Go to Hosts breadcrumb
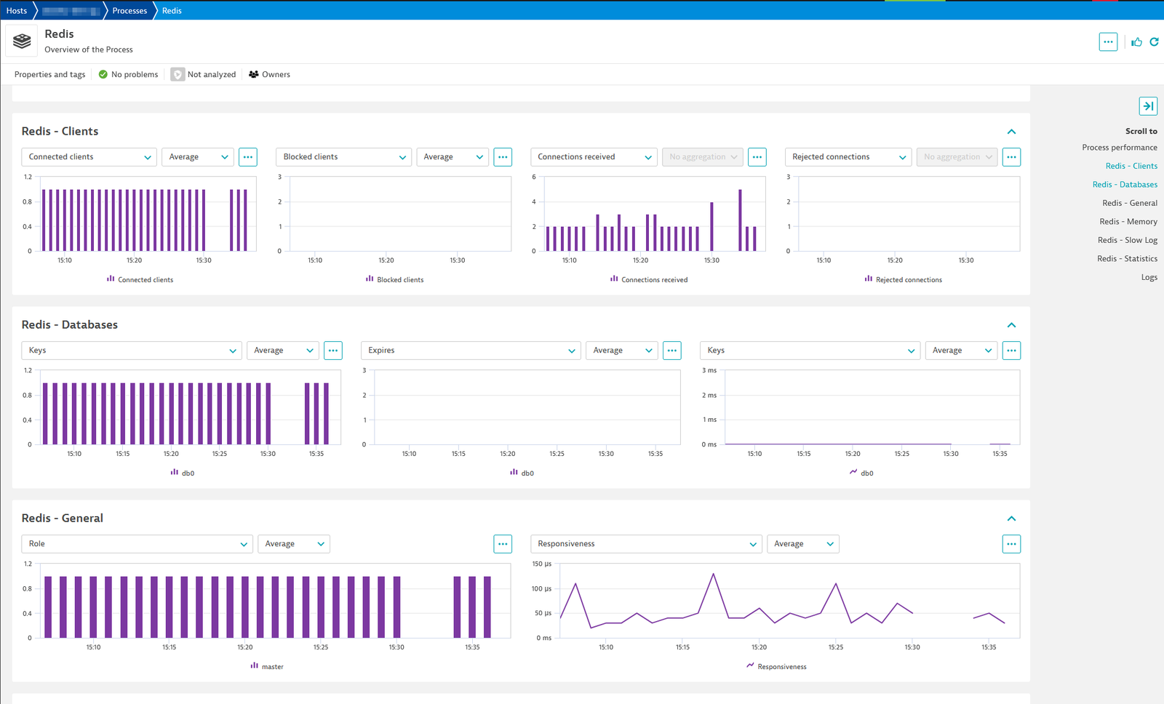Screen dimensions: 1164x704 17,10
